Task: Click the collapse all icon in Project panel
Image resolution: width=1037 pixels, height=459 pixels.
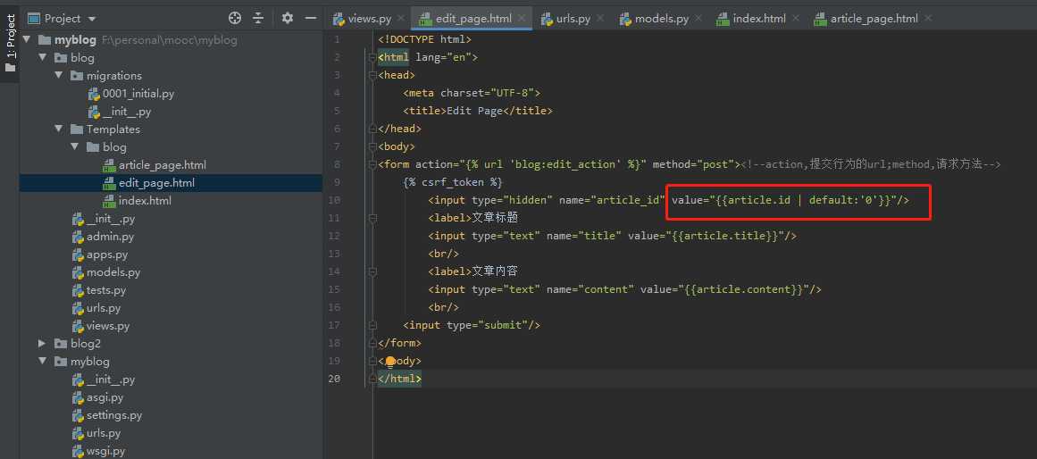Action: (258, 18)
